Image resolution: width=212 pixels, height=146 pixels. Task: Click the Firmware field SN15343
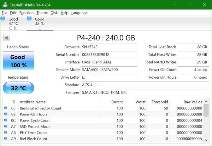109,47
